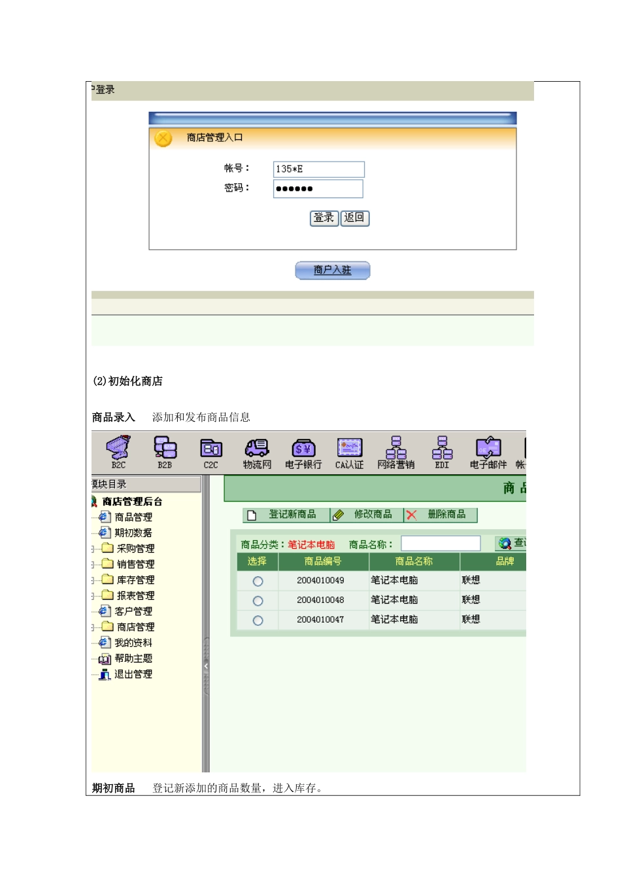Click the 登记新商品 page icon
The height and width of the screenshot is (879, 621).
252,515
